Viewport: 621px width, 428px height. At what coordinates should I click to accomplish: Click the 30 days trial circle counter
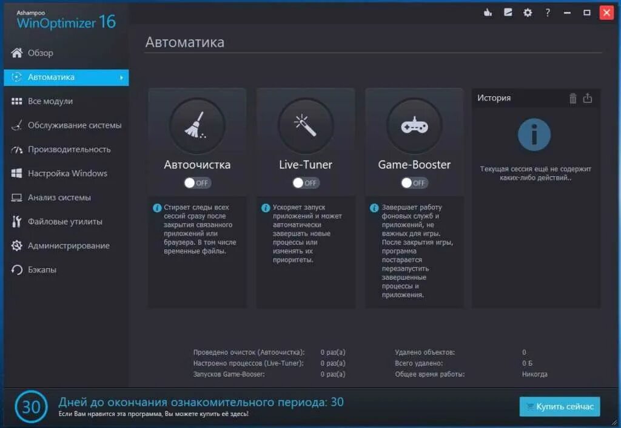tap(31, 407)
